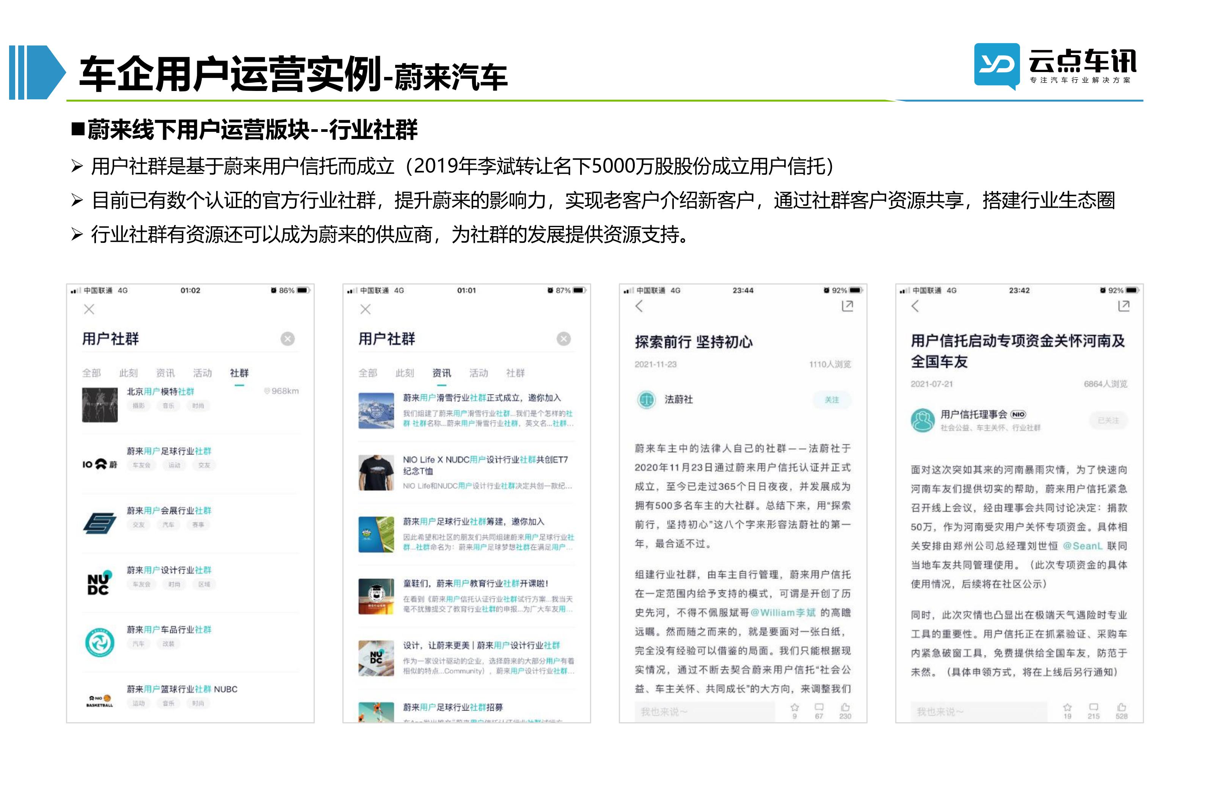Follow 法蔚社 with 关注 button
The width and height of the screenshot is (1210, 806).
tap(832, 400)
